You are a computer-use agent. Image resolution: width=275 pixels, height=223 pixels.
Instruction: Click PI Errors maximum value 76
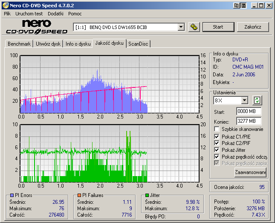[x=61, y=208]
